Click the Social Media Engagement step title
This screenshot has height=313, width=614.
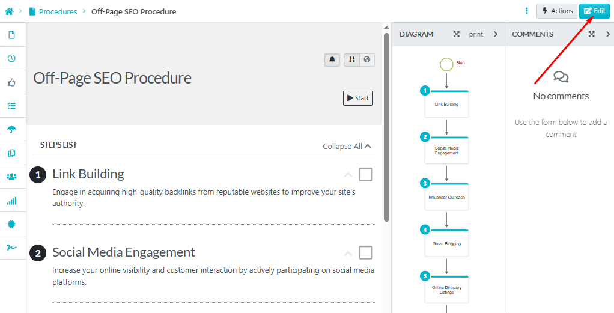coord(124,252)
